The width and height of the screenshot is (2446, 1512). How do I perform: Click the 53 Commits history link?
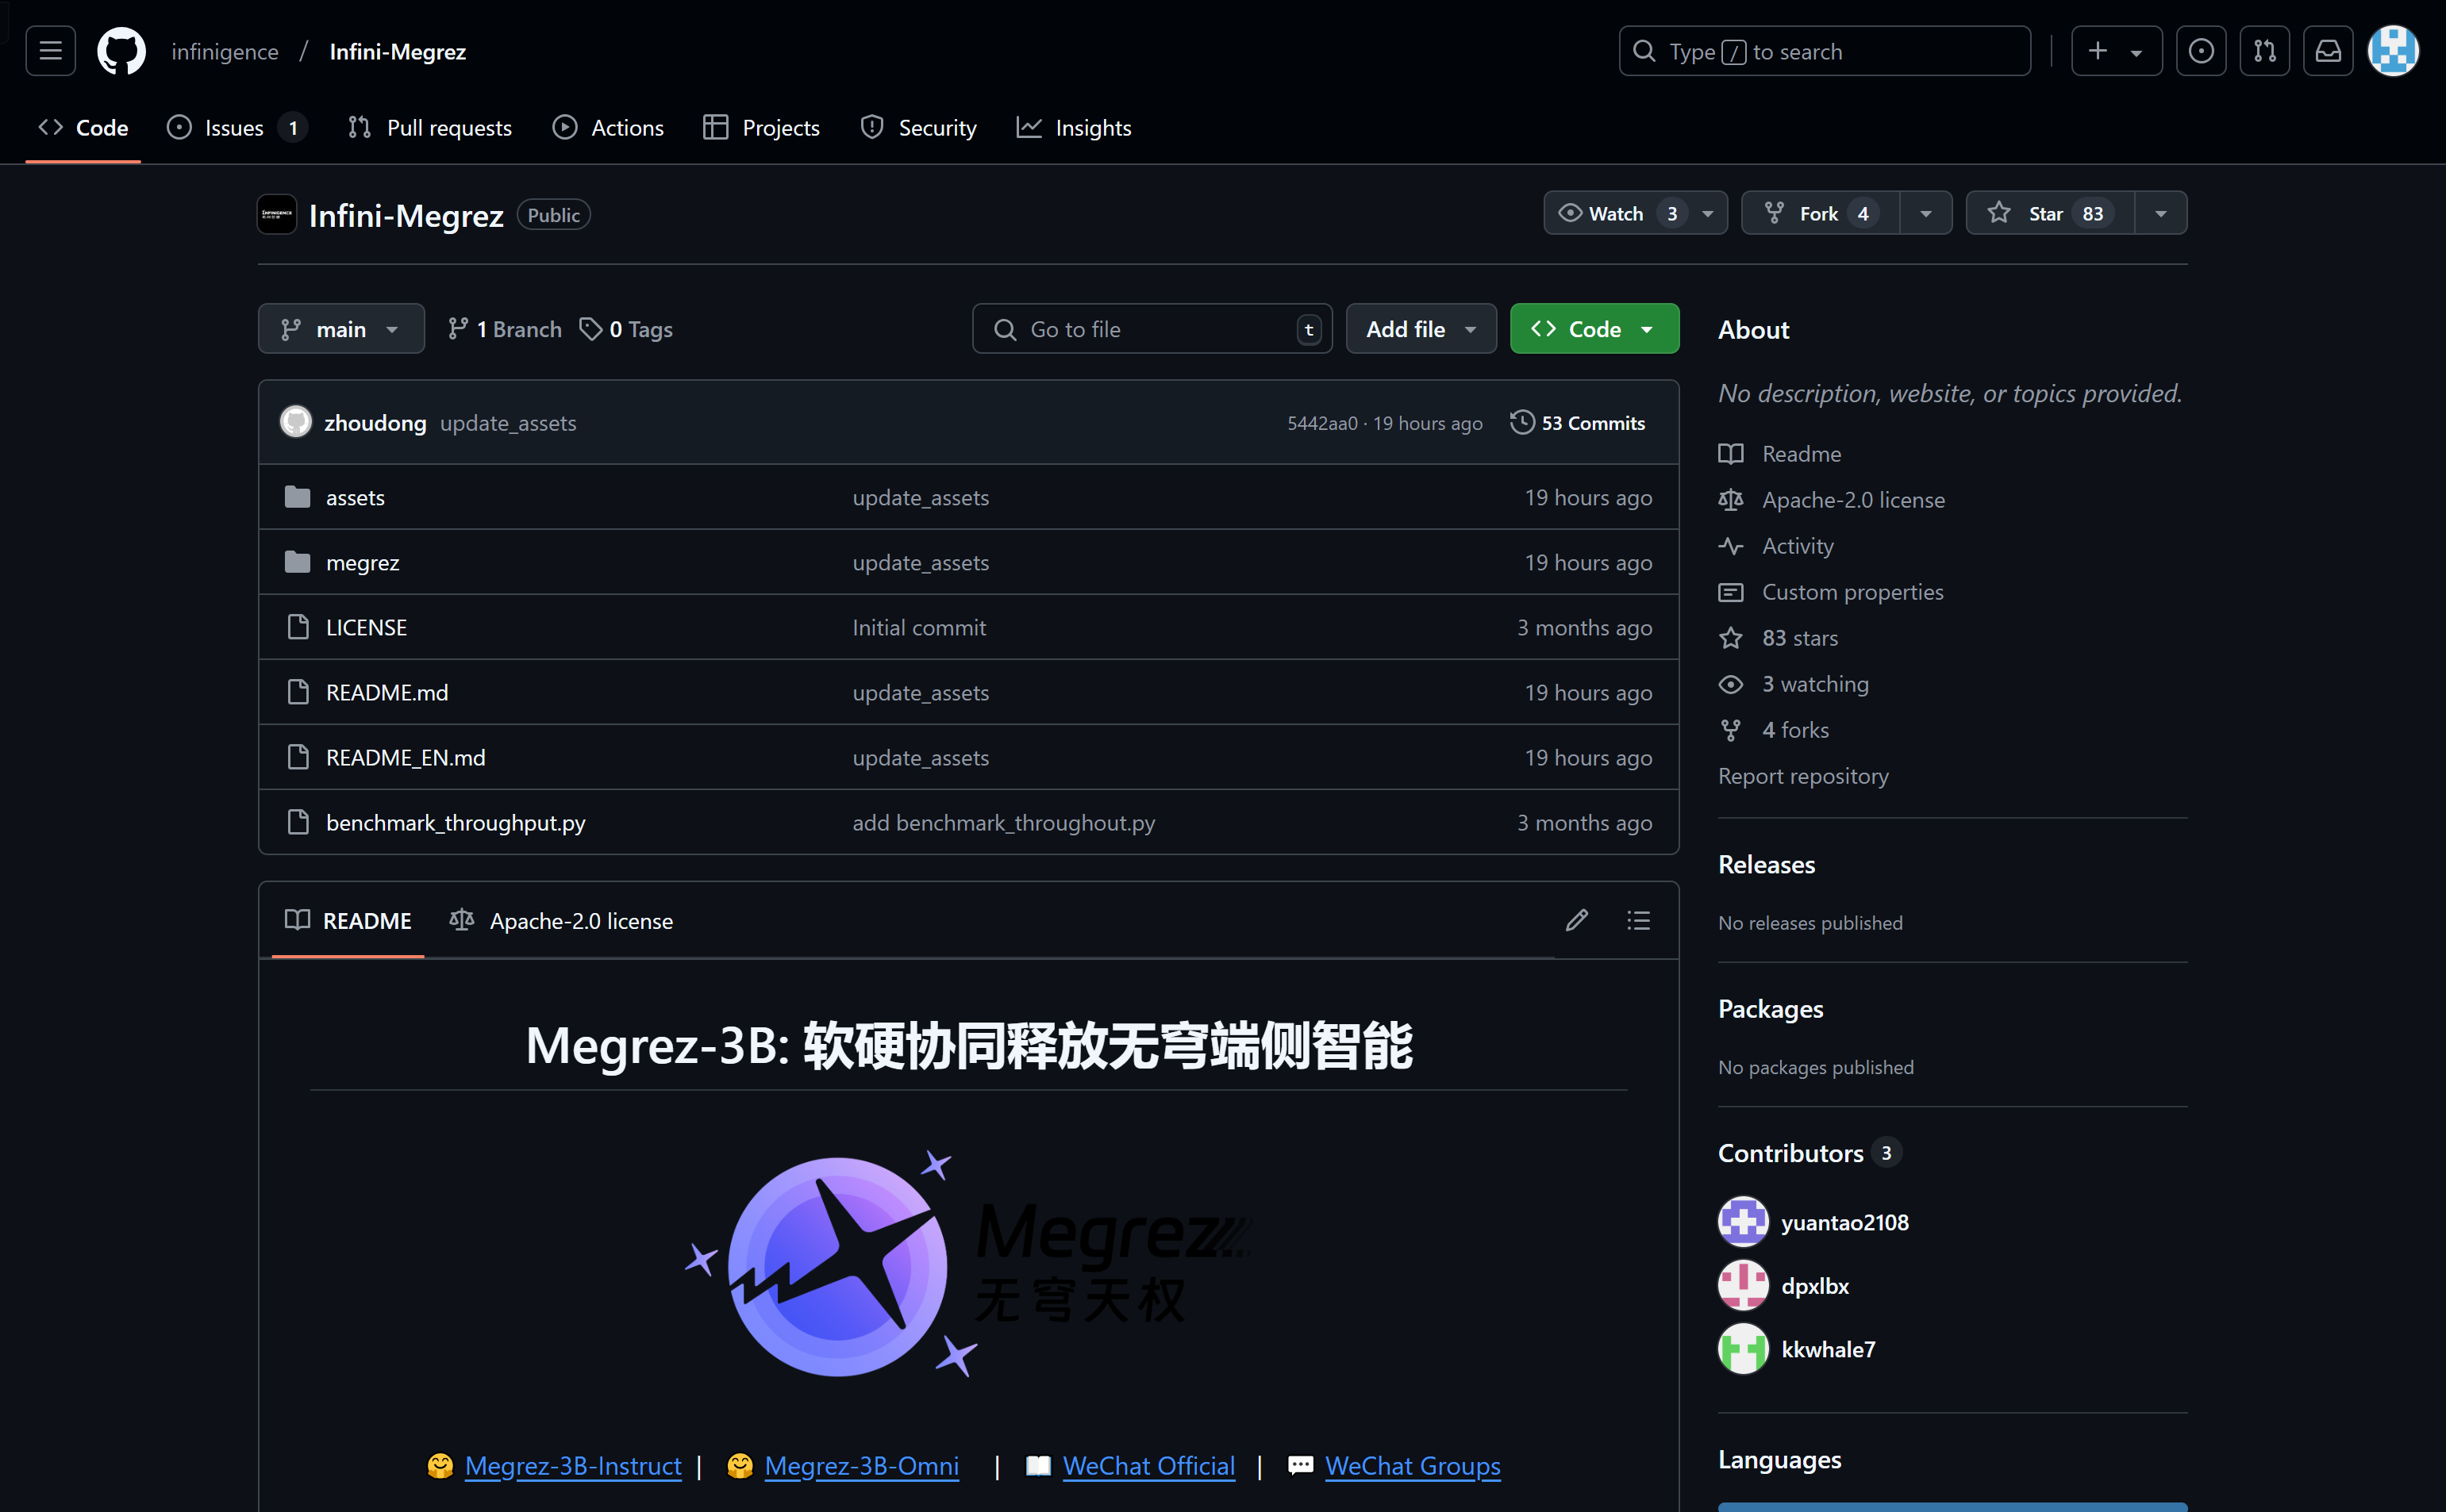point(1578,423)
